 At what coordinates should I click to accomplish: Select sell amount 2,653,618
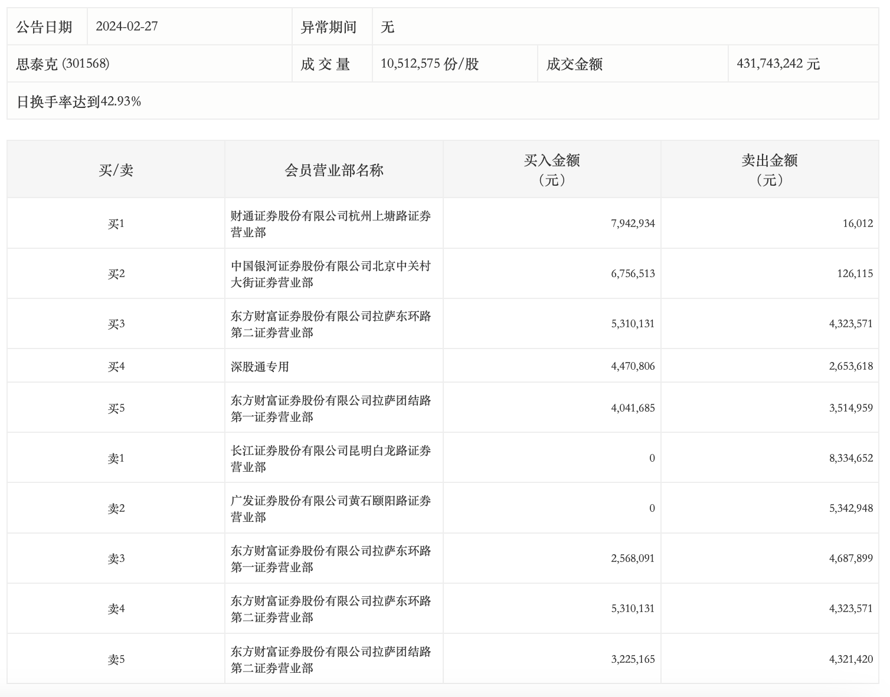click(851, 367)
